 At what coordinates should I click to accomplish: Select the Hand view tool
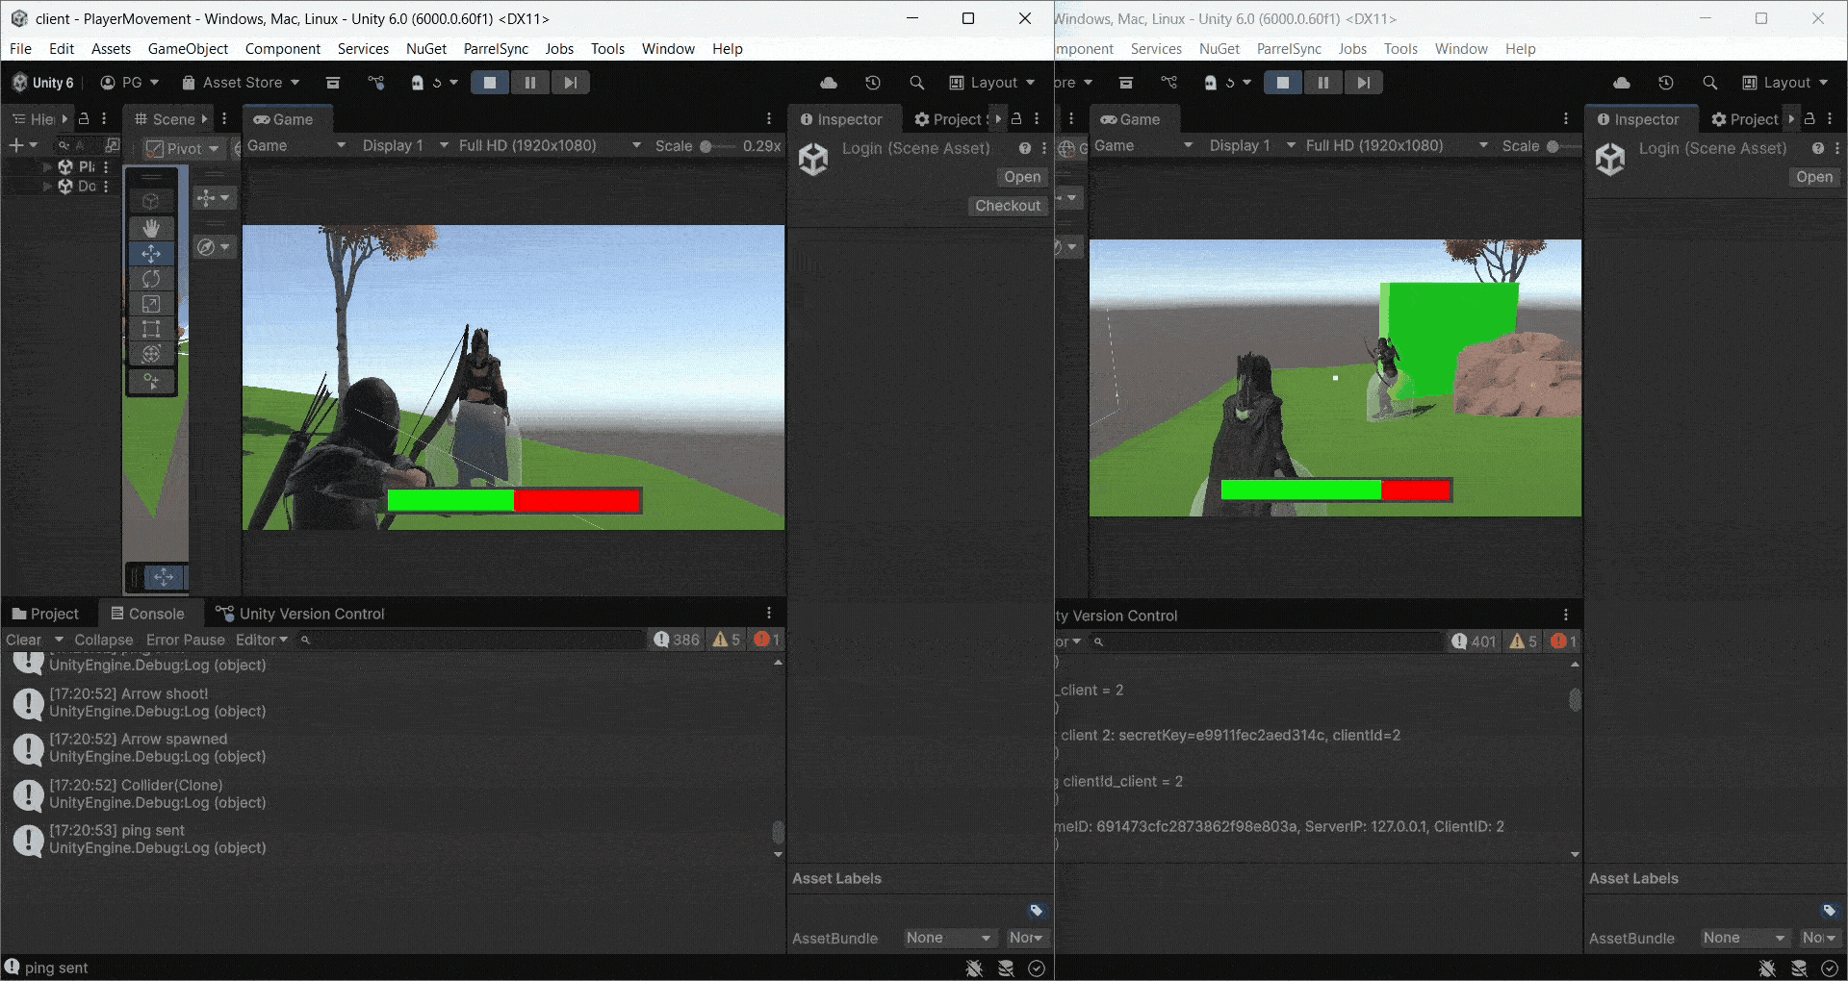coord(151,228)
